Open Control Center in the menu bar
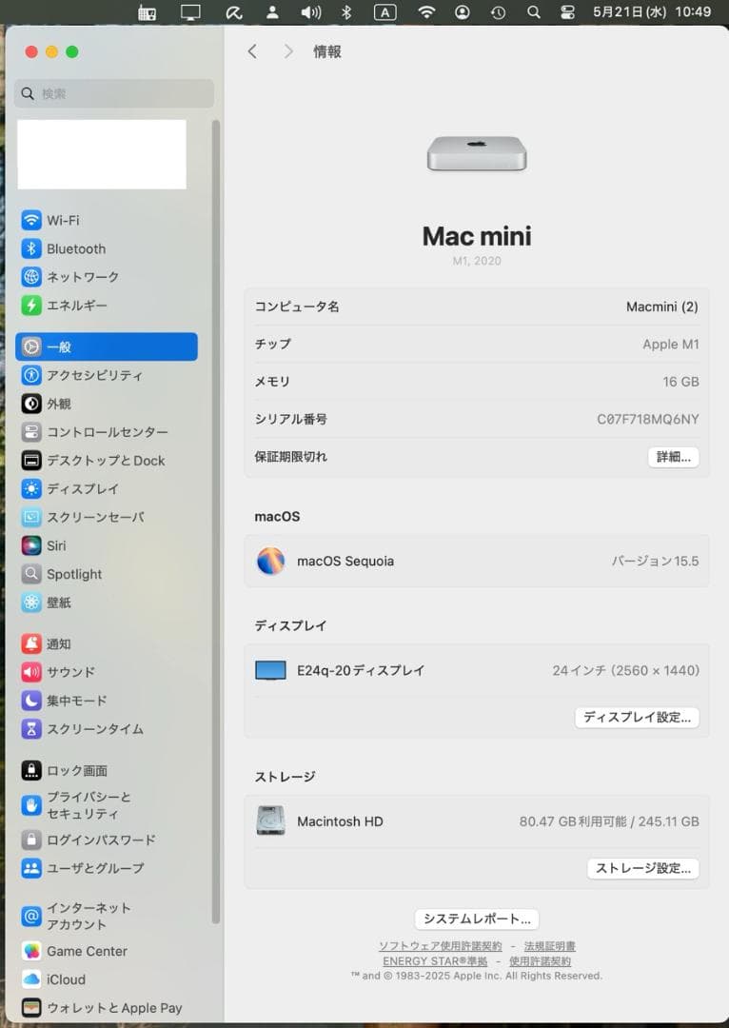Viewport: 729px width, 1028px height. (568, 11)
